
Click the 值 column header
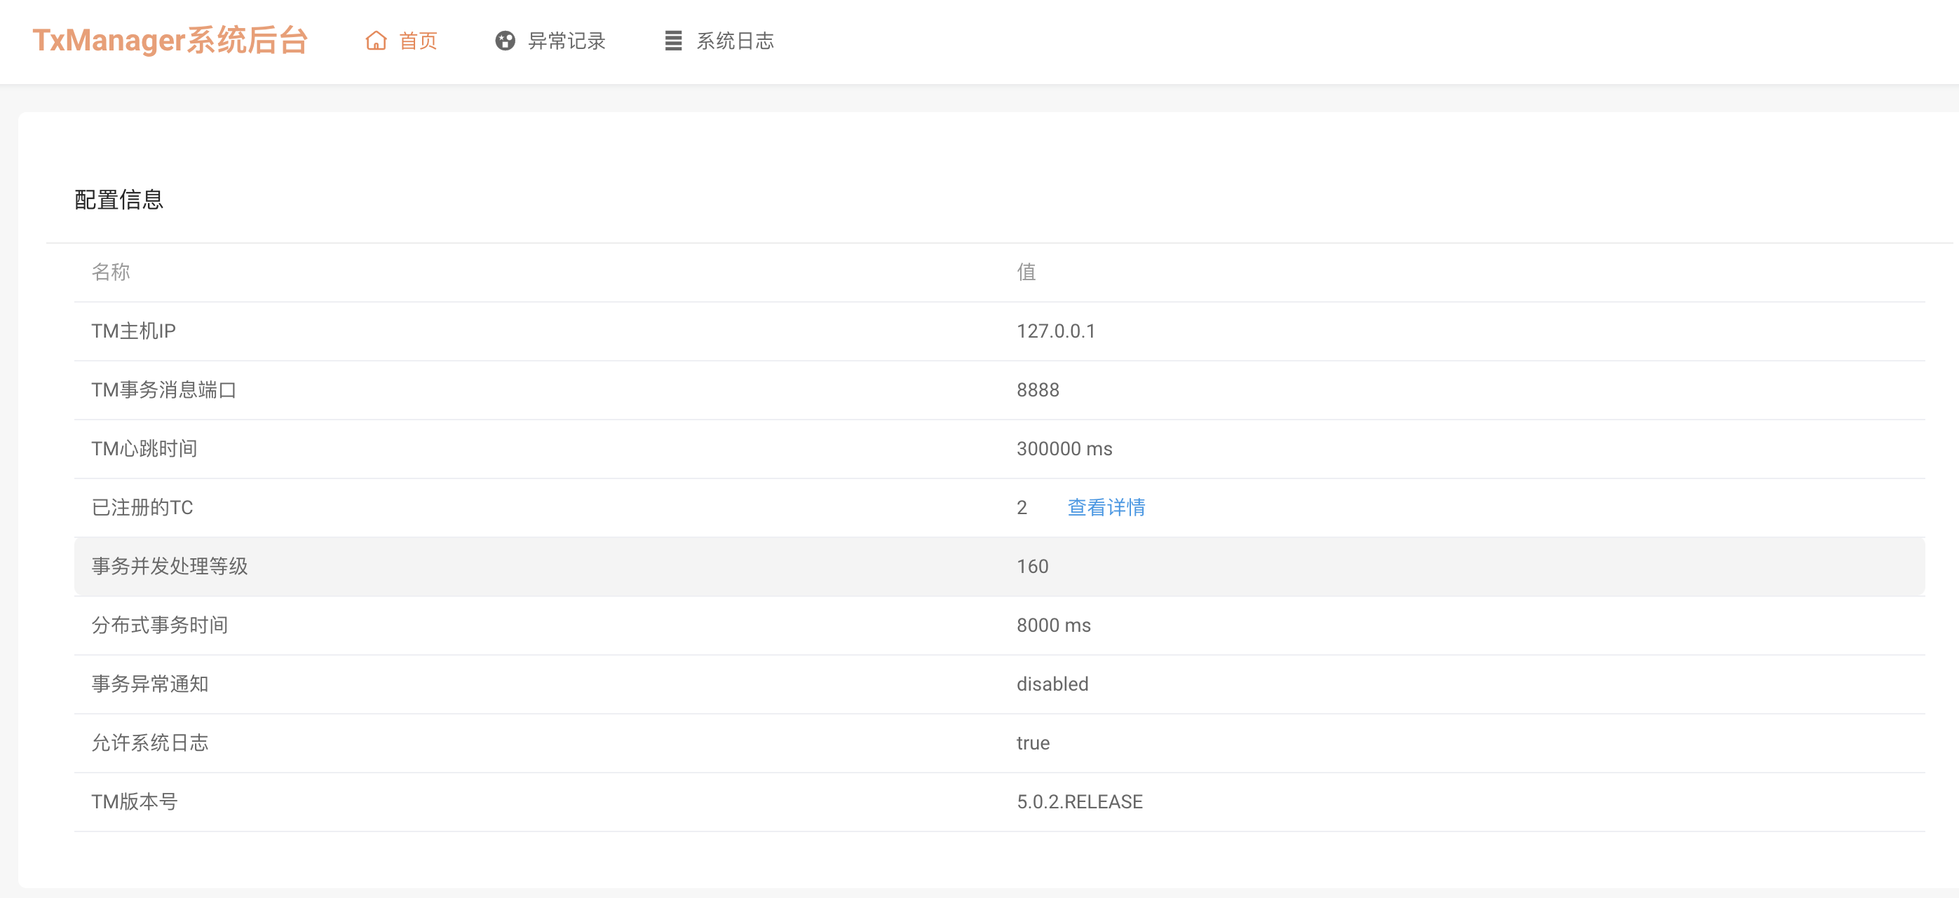[1026, 272]
